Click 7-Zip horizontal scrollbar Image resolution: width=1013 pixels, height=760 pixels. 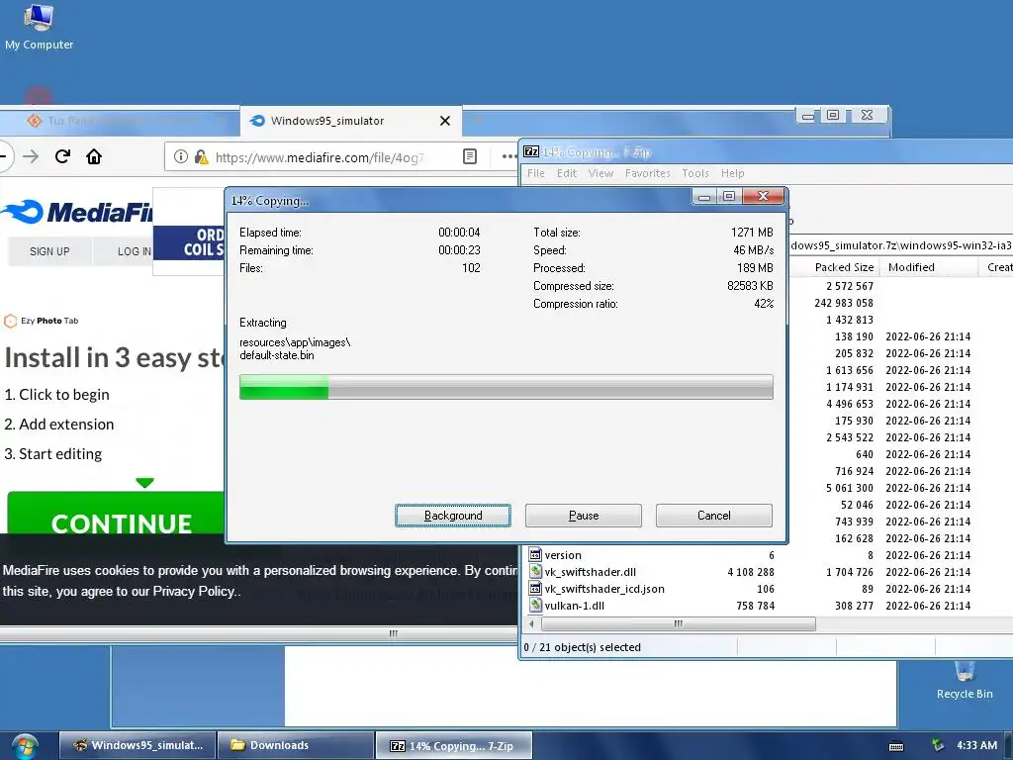pyautogui.click(x=678, y=623)
